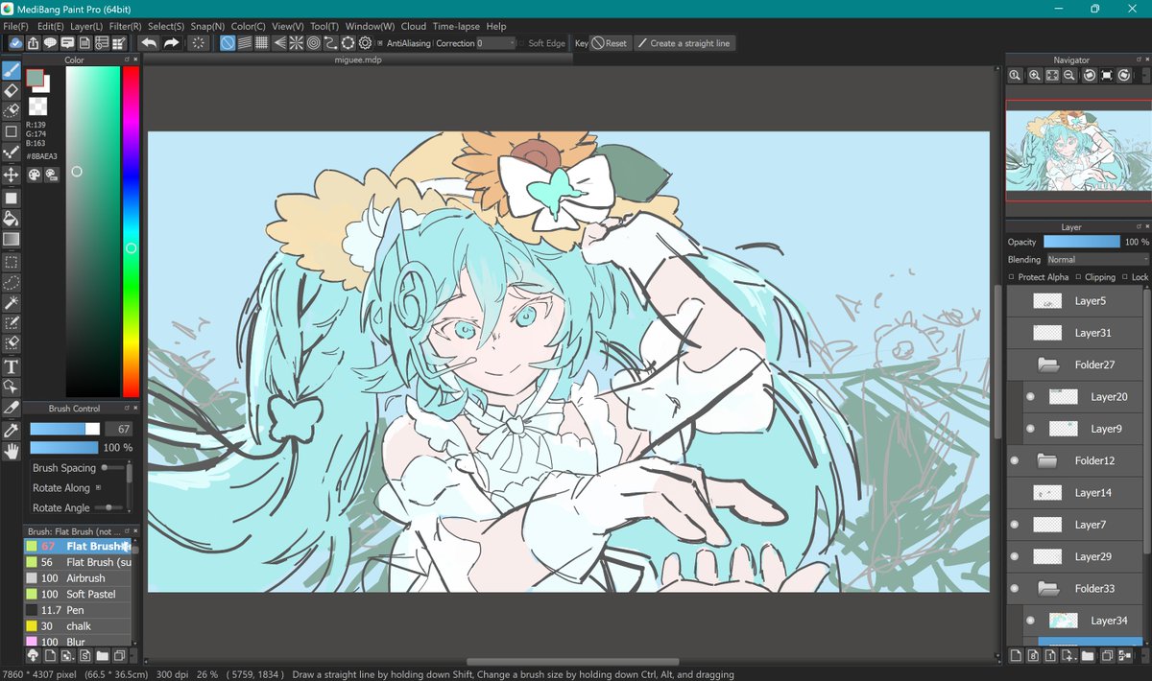Select the Text tool
This screenshot has width=1152, height=681.
coord(12,366)
